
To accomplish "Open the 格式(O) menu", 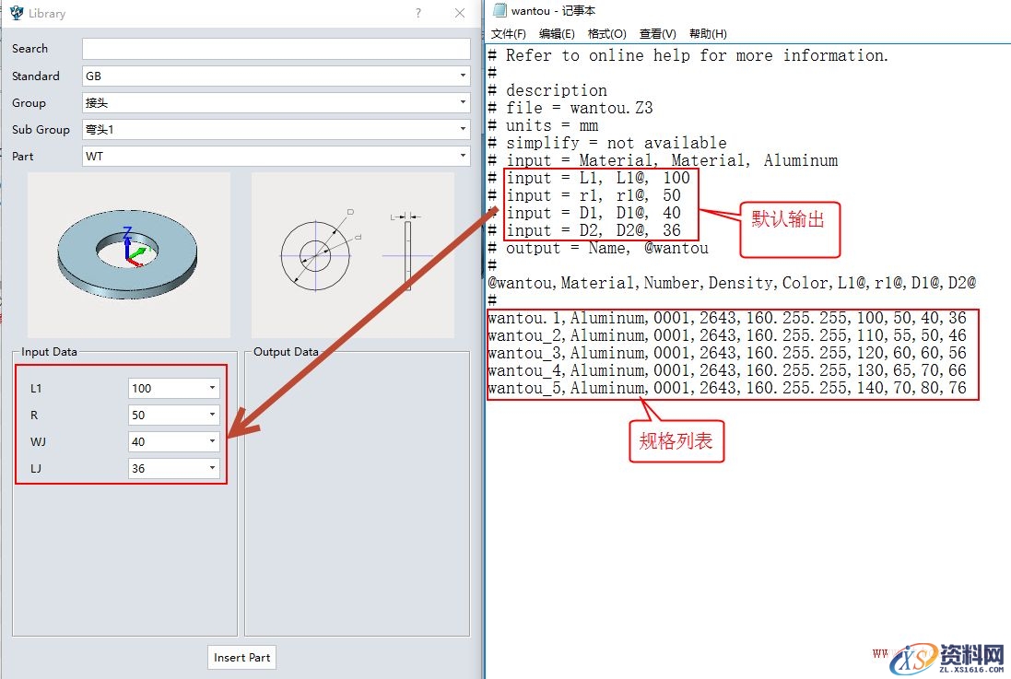I will point(606,34).
